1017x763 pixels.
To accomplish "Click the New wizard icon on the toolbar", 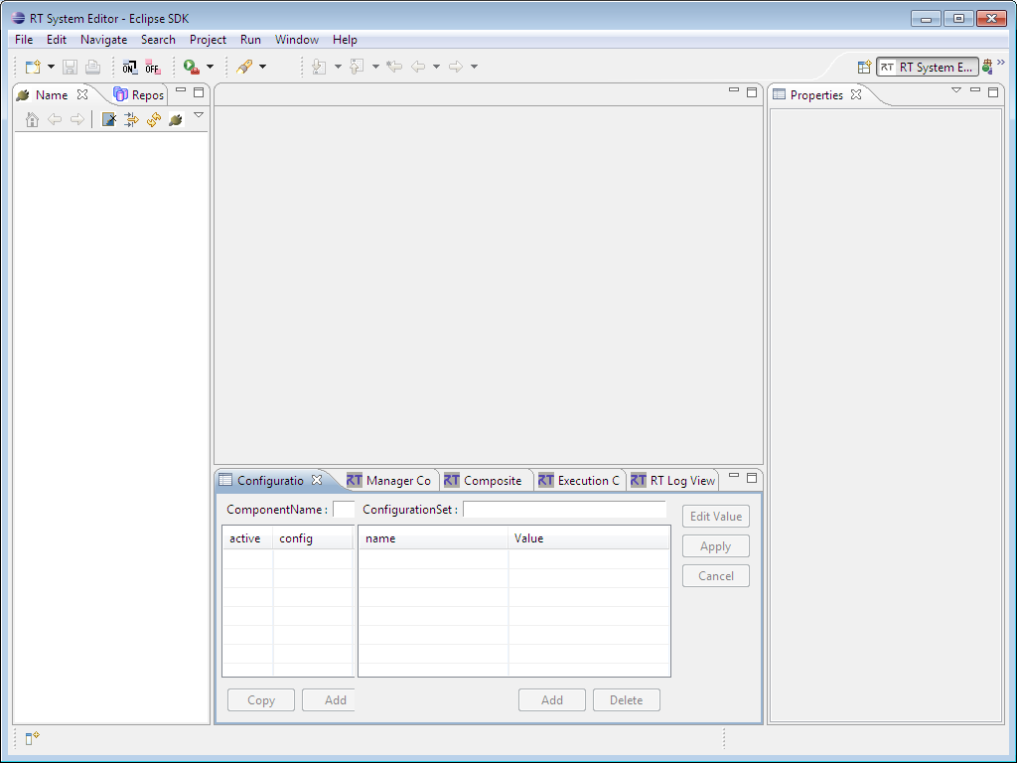I will (31, 66).
